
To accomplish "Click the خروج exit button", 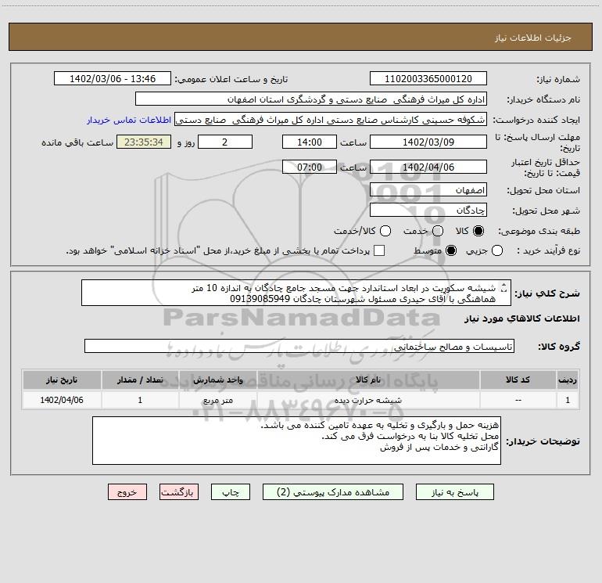I will [x=127, y=492].
